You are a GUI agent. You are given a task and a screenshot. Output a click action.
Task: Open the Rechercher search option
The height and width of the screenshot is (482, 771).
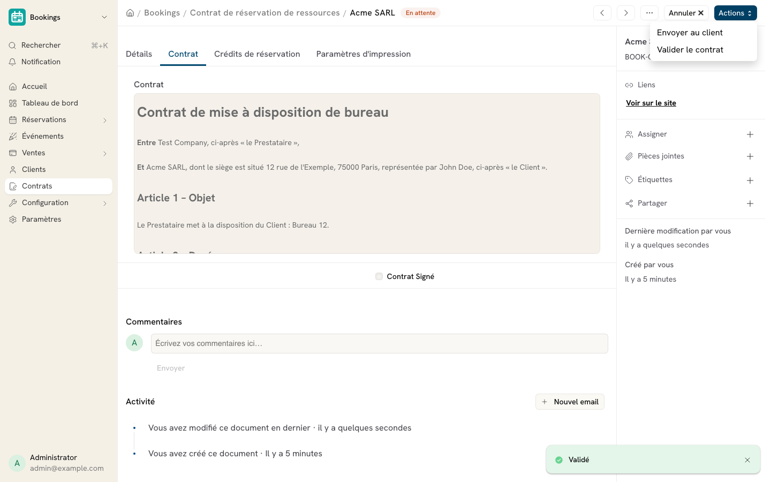[x=59, y=46]
